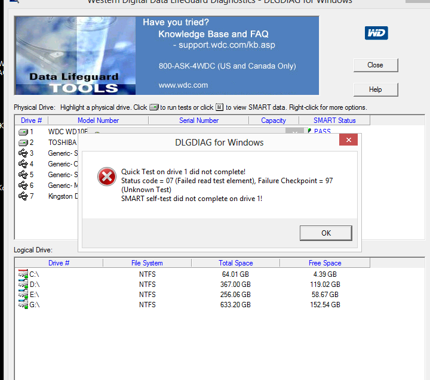
Task: Click NTFS file system of C:\ row
Action: (148, 274)
